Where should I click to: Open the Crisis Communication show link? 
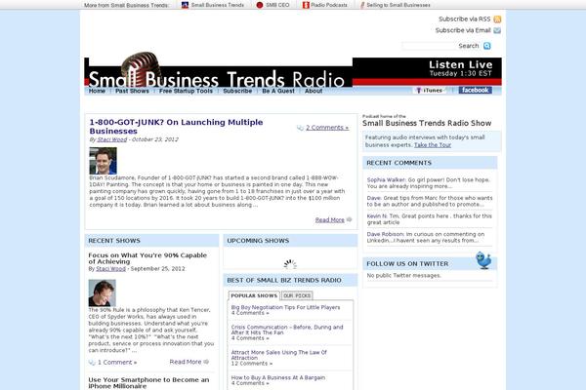click(x=287, y=330)
